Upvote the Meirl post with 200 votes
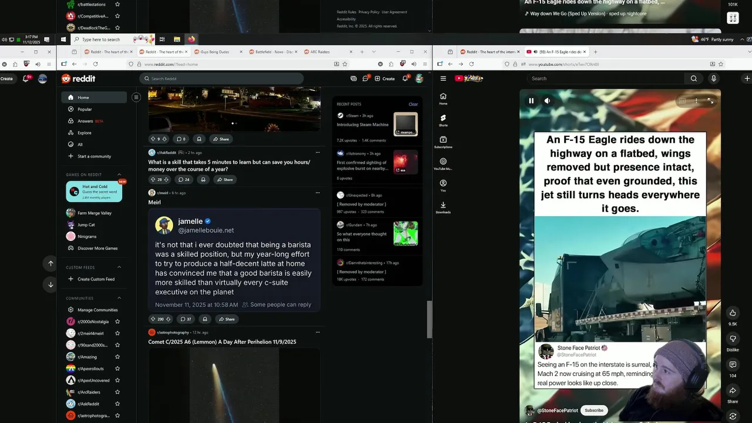The image size is (752, 423). point(153,319)
